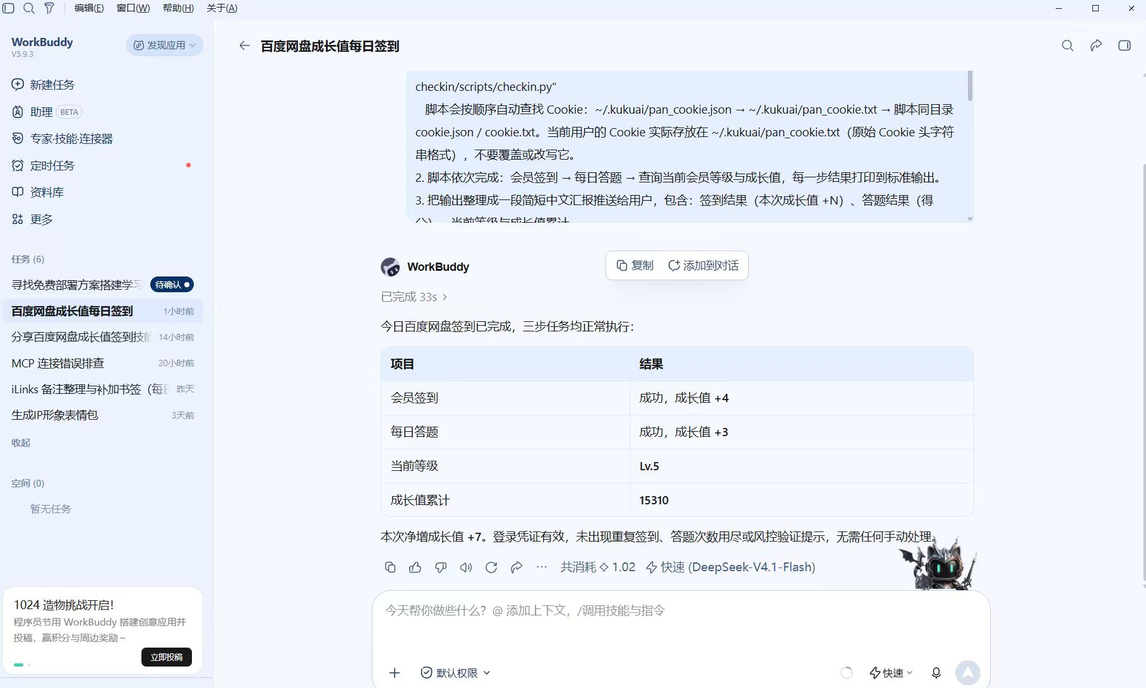Click the pin icon in the title bar
1146x688 pixels.
pos(49,8)
